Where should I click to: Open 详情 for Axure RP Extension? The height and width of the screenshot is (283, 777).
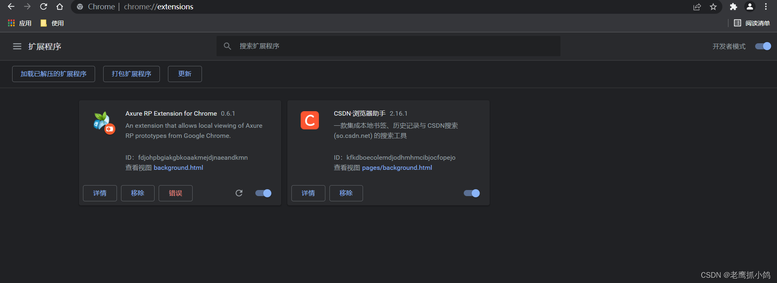point(100,193)
